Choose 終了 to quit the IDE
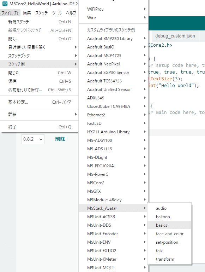This screenshot has height=272, width=205. 39,127
